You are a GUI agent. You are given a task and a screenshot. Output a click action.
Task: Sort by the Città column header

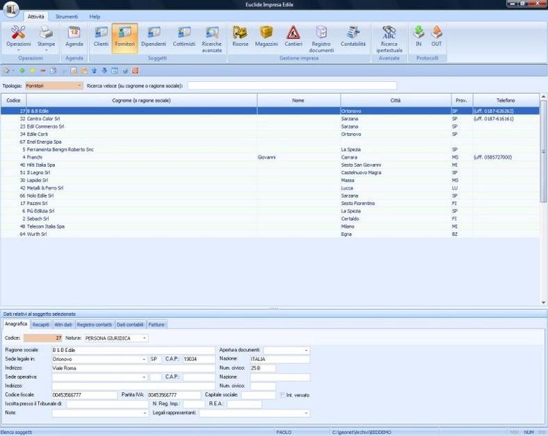[x=395, y=101]
